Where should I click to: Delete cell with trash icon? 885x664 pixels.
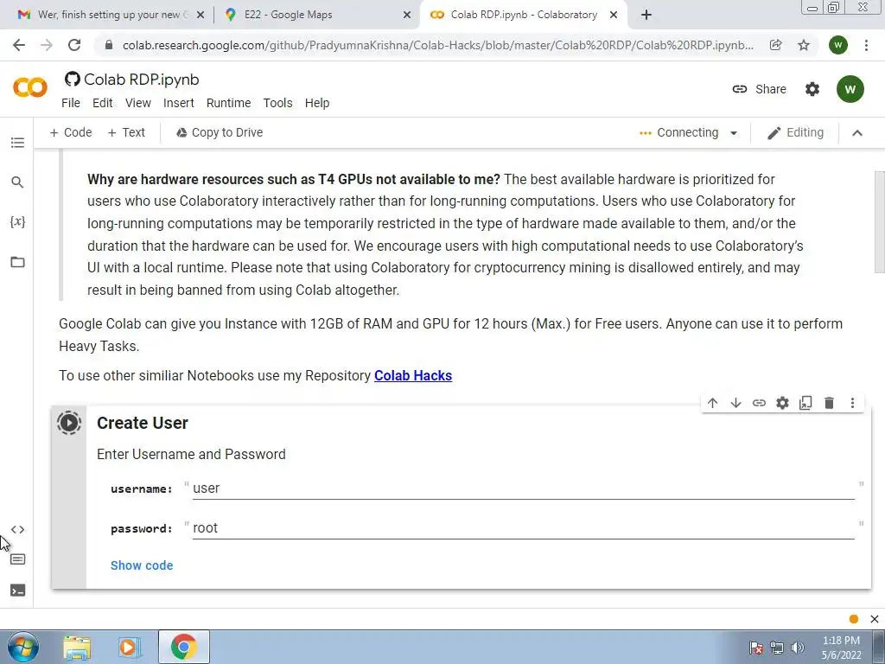[x=829, y=403]
